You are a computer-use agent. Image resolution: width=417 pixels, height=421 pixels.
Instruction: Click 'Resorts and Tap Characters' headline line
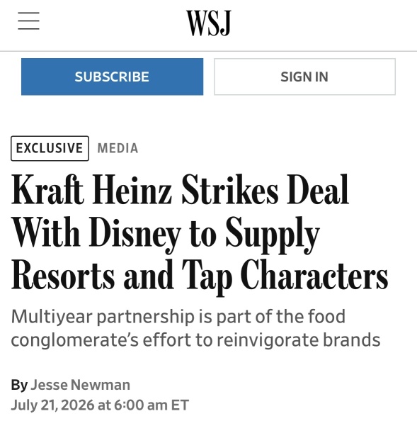(x=200, y=276)
